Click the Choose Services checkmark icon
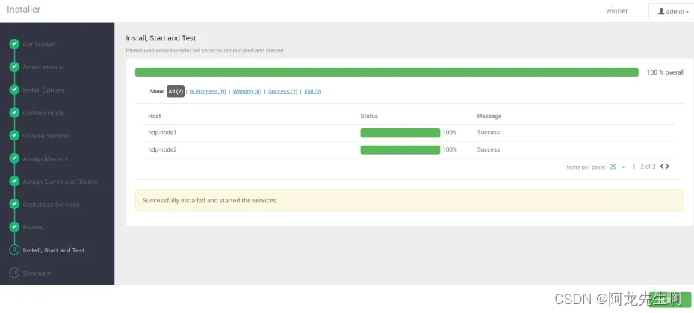This screenshot has width=694, height=313. [15, 135]
